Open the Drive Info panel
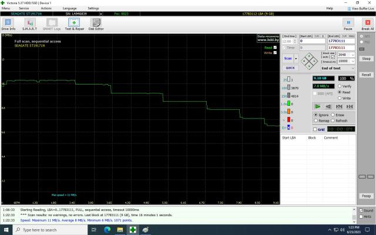This screenshot has width=376, height=235. click(8, 24)
